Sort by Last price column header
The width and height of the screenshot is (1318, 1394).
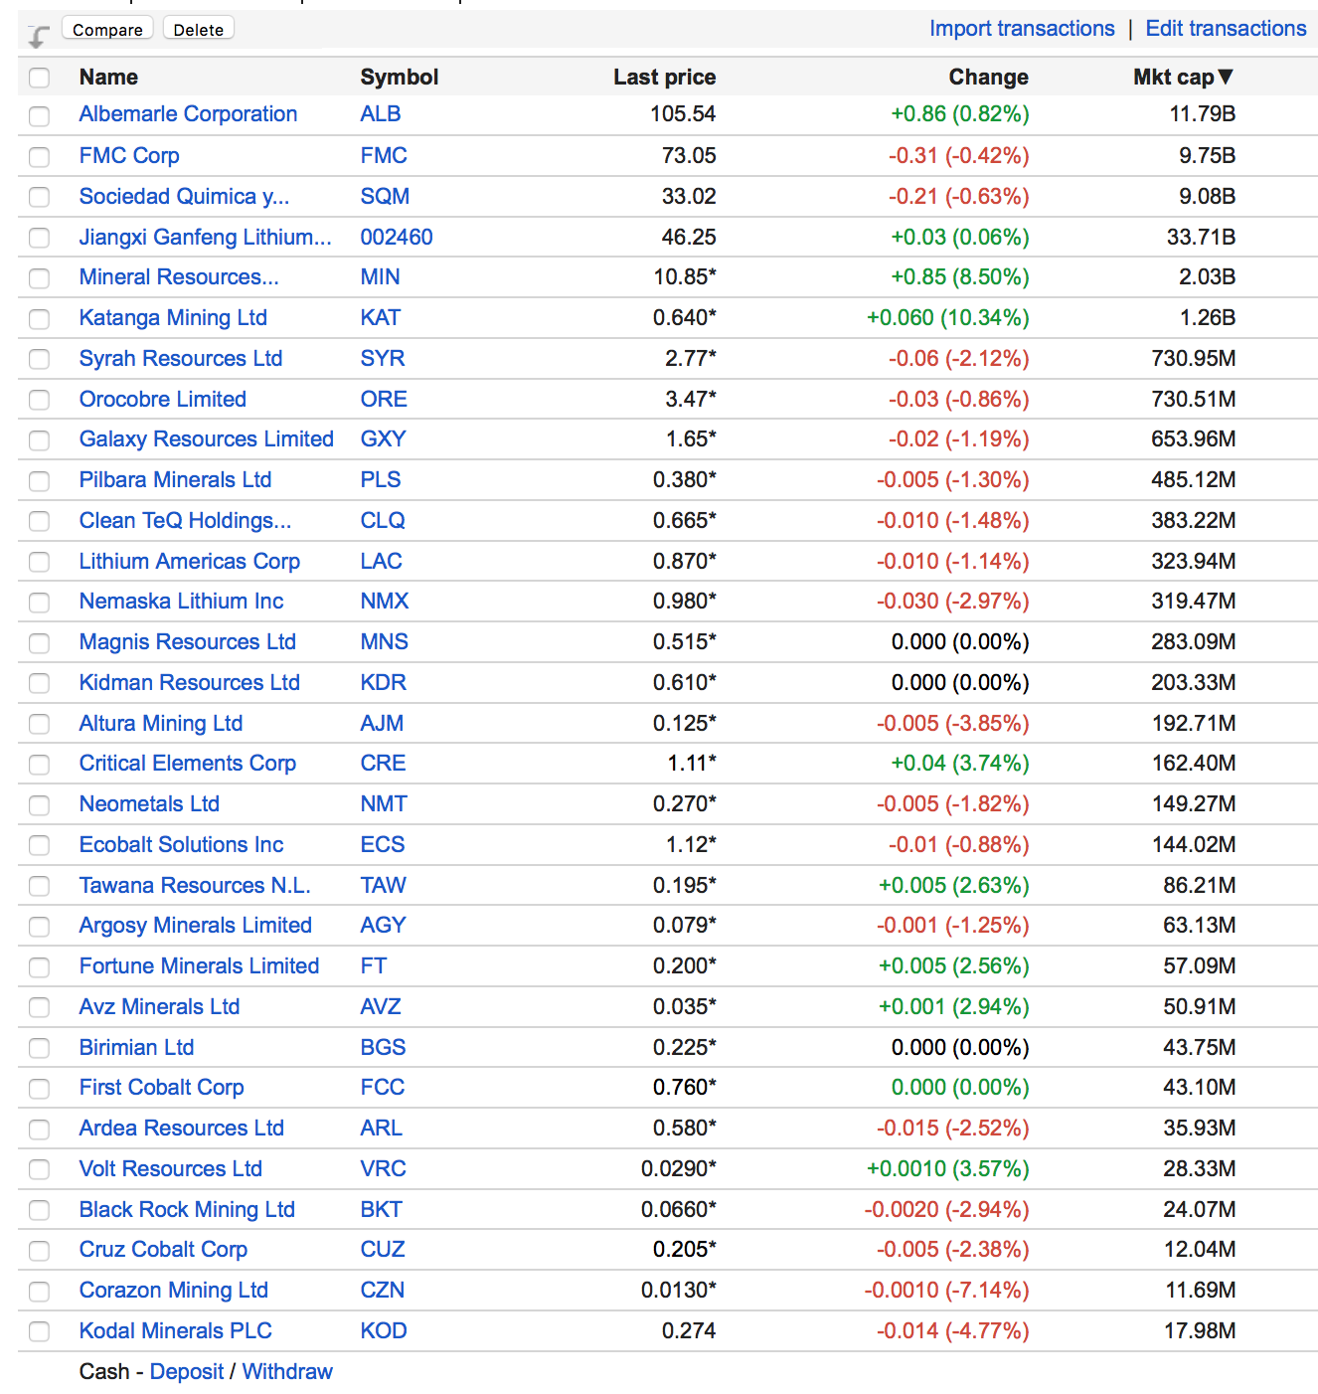click(x=663, y=78)
